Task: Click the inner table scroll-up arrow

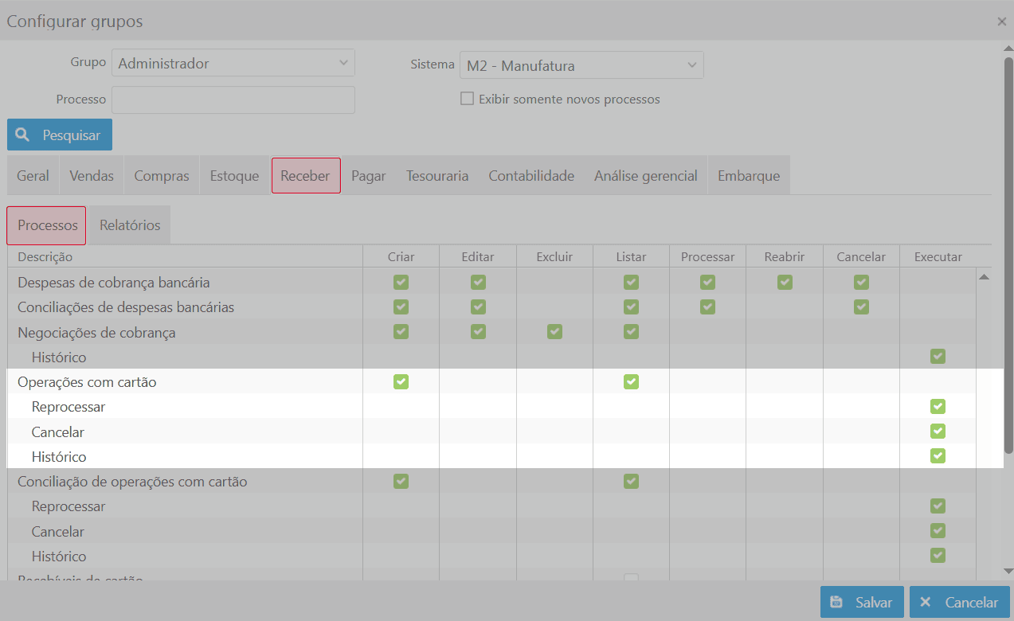Action: (x=984, y=277)
